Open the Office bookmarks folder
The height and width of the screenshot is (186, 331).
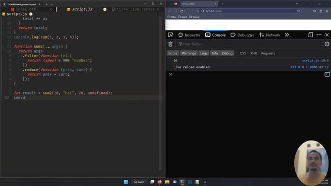[172, 17]
